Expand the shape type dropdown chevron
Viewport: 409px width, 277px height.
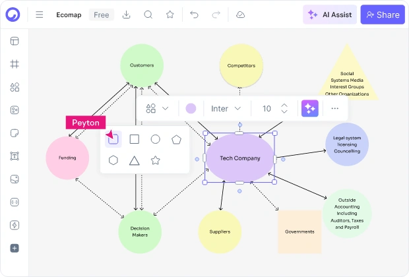166,108
